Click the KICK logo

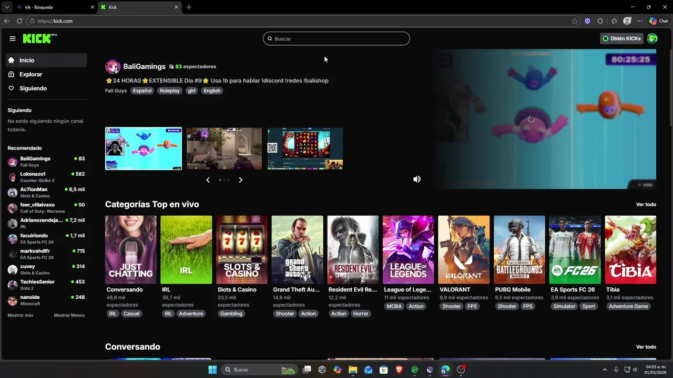(x=40, y=38)
